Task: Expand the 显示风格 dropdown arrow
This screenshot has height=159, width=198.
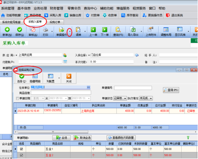Action: 188,32
